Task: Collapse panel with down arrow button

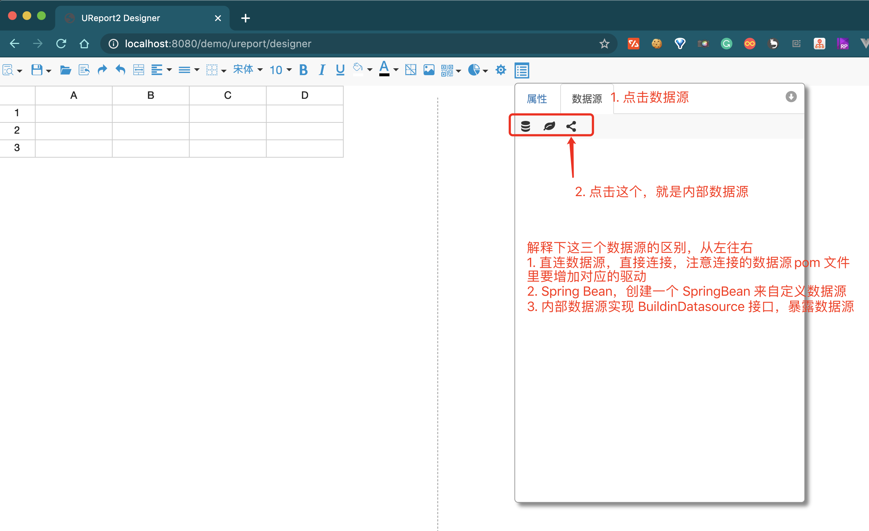Action: point(791,97)
